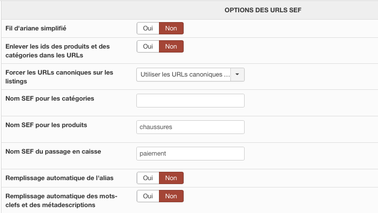Enable removing product ids in URLs (Oui)

[x=148, y=47]
